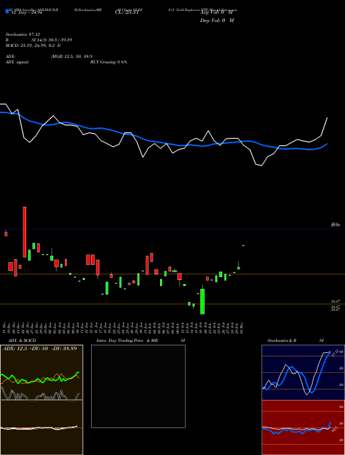Screen dimensions: 345x455
Task: Select the BUY Growing @ 6% signal text
Action: tap(108, 62)
